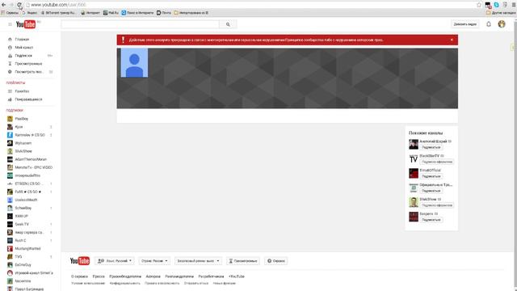Open the Язык: Русский language dropdown
This screenshot has width=517, height=291.
tap(115, 261)
